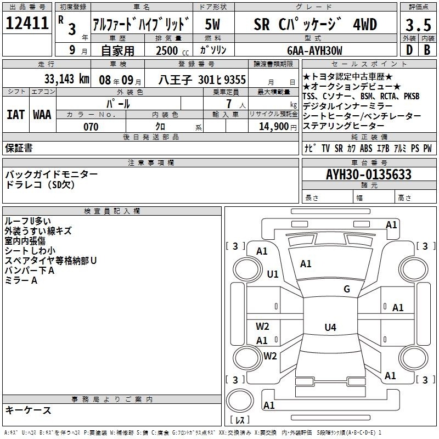
Task: Click the U1 dent mark on the diagram
Action: [x=273, y=274]
